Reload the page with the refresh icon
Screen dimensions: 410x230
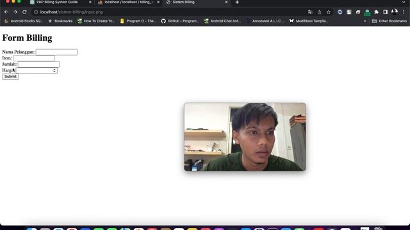point(24,12)
